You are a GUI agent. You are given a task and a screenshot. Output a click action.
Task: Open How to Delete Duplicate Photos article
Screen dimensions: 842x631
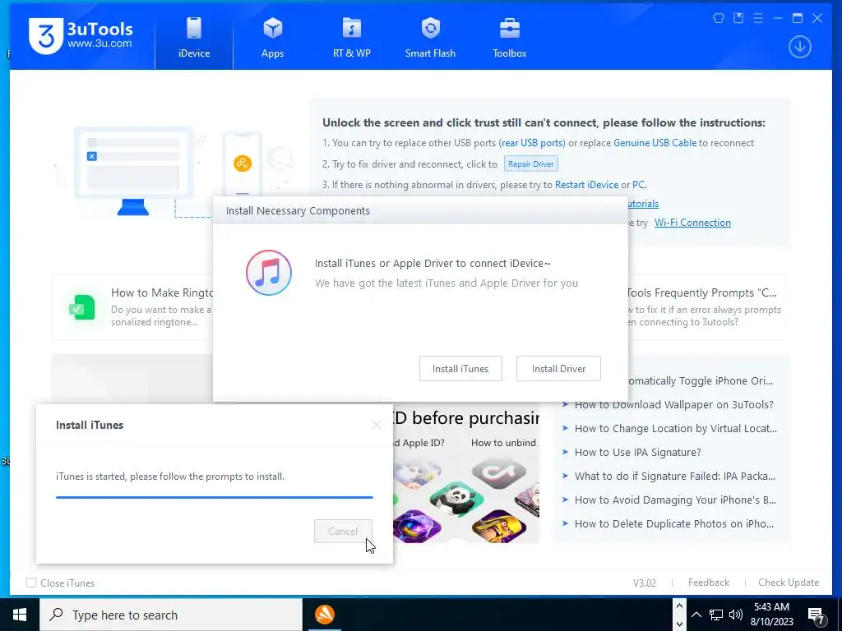coord(674,523)
